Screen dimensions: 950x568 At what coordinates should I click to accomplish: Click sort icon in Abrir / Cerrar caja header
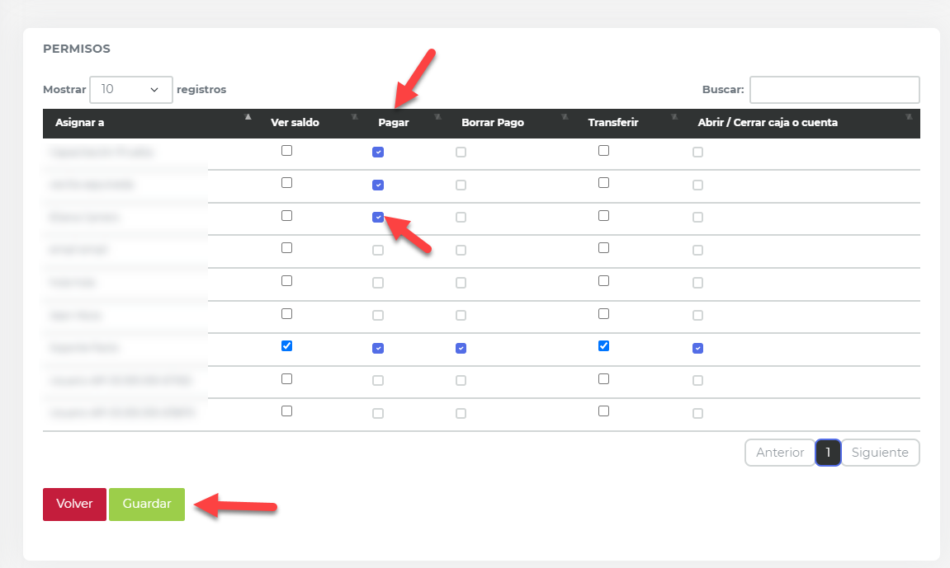(x=909, y=117)
